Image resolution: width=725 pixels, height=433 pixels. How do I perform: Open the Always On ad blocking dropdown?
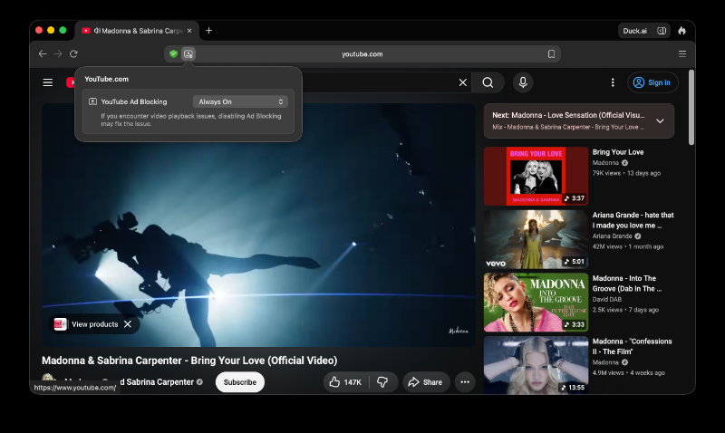pos(240,101)
